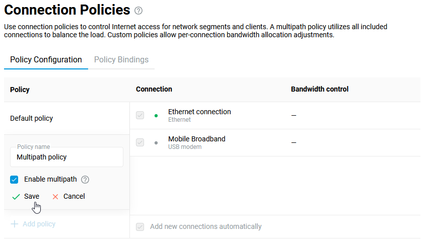This screenshot has width=425, height=242.
Task: Click the Ethernet connection row label
Action: coord(199,112)
